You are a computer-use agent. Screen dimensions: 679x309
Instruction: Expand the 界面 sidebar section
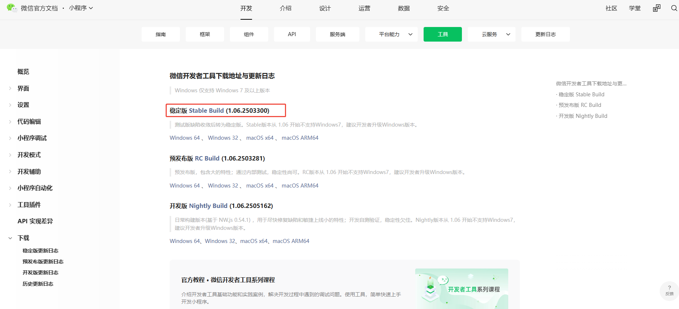point(10,88)
